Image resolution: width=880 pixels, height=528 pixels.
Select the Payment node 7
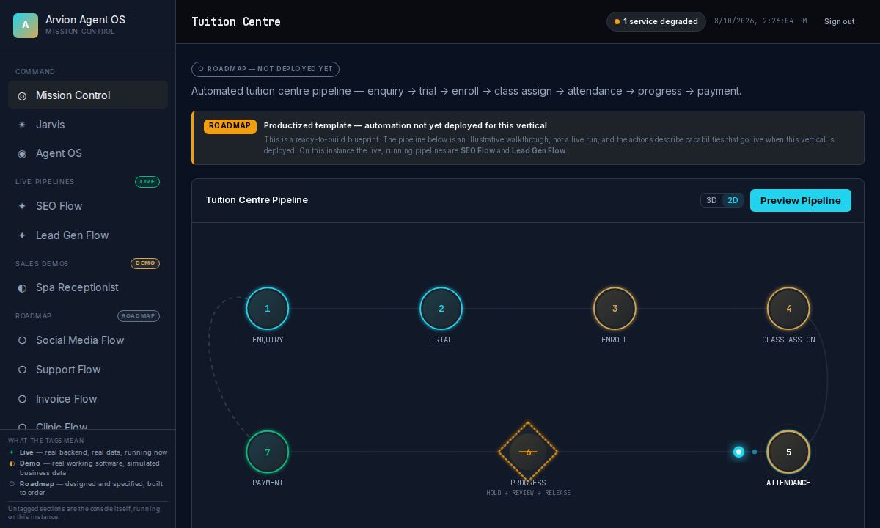coord(268,452)
